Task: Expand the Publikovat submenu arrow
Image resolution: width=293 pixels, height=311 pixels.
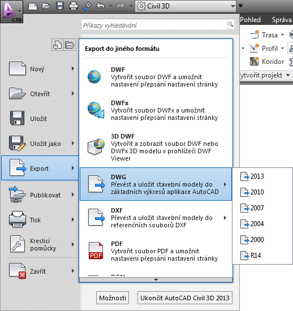Action: (x=73, y=195)
